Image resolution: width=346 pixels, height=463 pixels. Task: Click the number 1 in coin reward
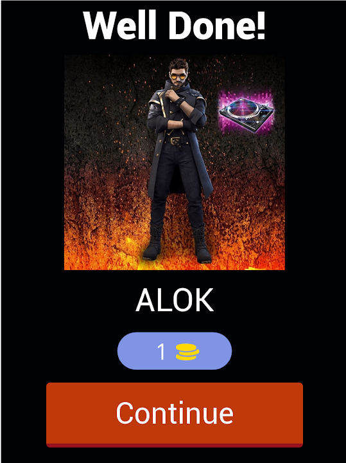pos(161,351)
